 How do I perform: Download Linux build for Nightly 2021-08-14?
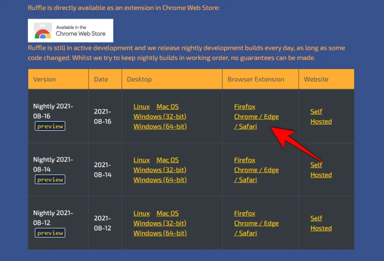pyautogui.click(x=142, y=160)
